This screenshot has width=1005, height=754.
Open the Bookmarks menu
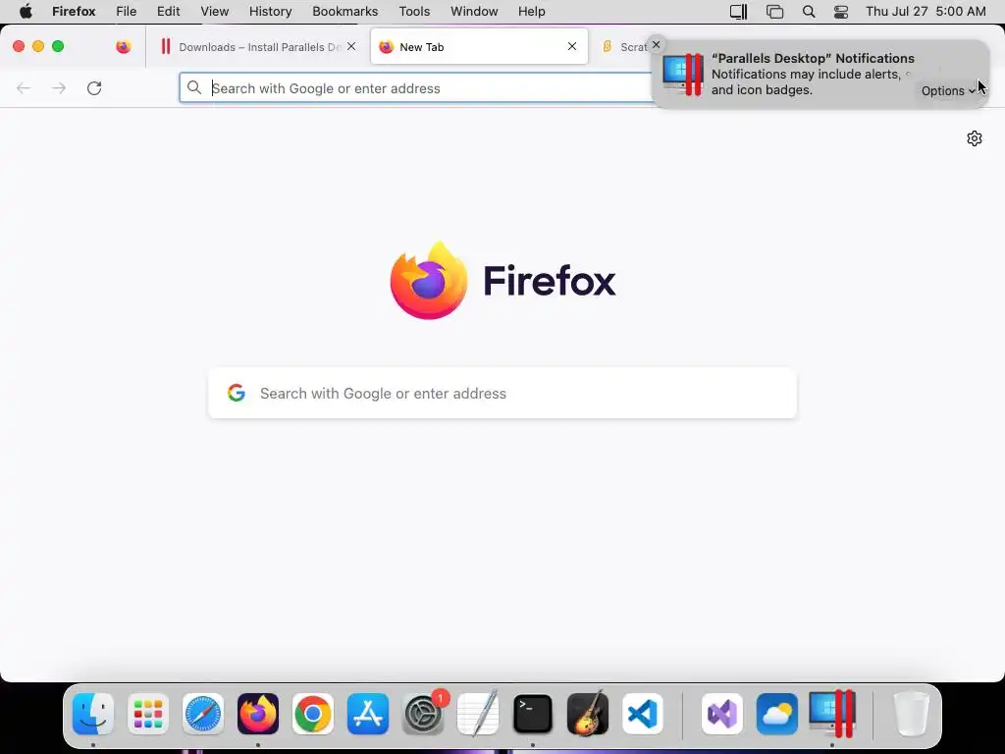point(345,12)
